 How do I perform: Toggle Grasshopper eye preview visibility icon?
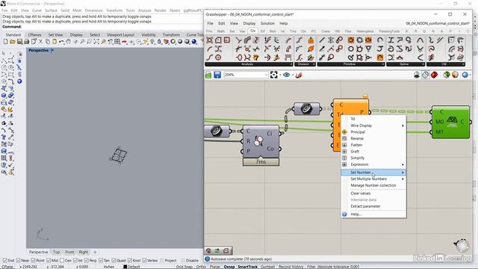click(x=286, y=75)
